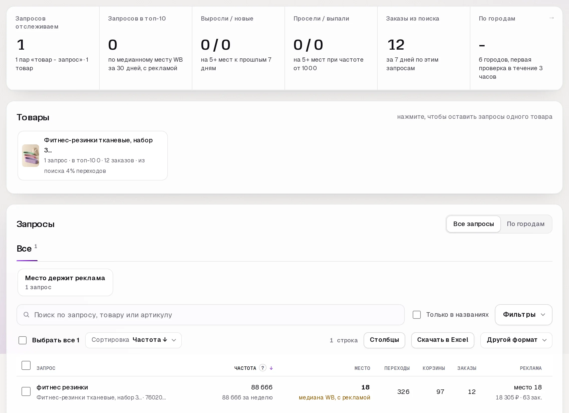Click the Столбцы button

pos(384,340)
